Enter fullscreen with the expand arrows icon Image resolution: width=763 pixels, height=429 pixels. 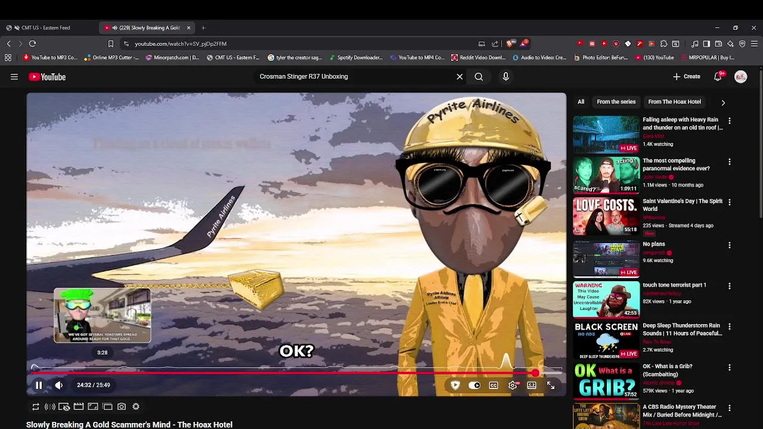pos(551,386)
